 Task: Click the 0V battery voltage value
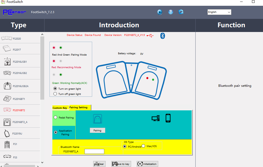(x=142, y=54)
